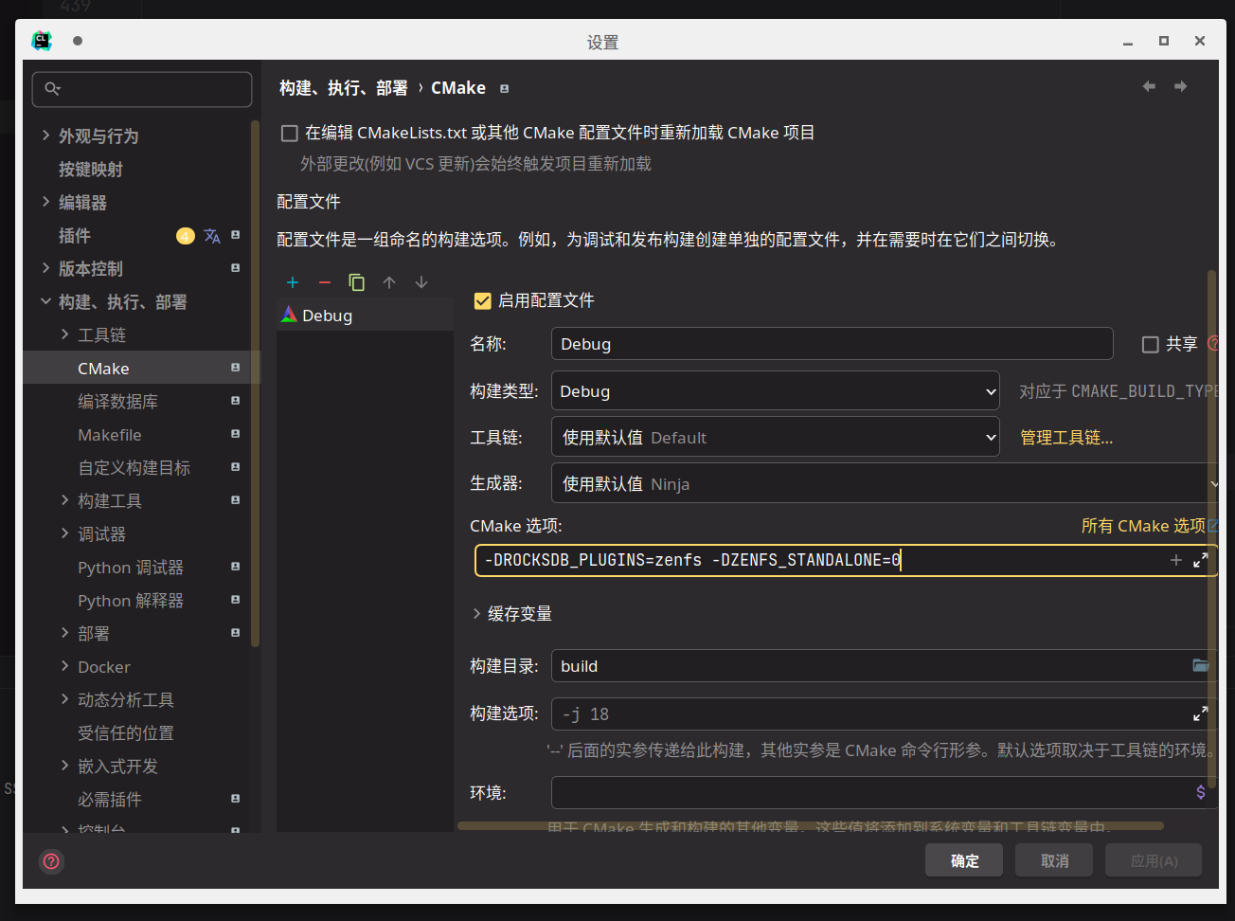Remove the selected profile with minus icon
The width and height of the screenshot is (1235, 921).
point(325,282)
